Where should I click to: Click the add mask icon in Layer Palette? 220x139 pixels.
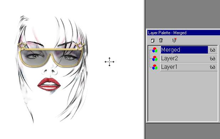tap(174, 40)
